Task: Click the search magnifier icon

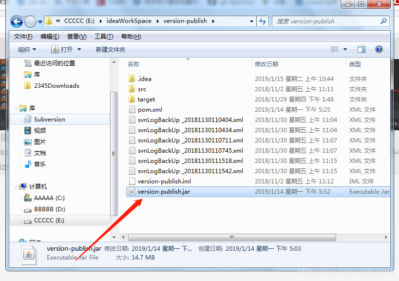Action: pyautogui.click(x=383, y=21)
